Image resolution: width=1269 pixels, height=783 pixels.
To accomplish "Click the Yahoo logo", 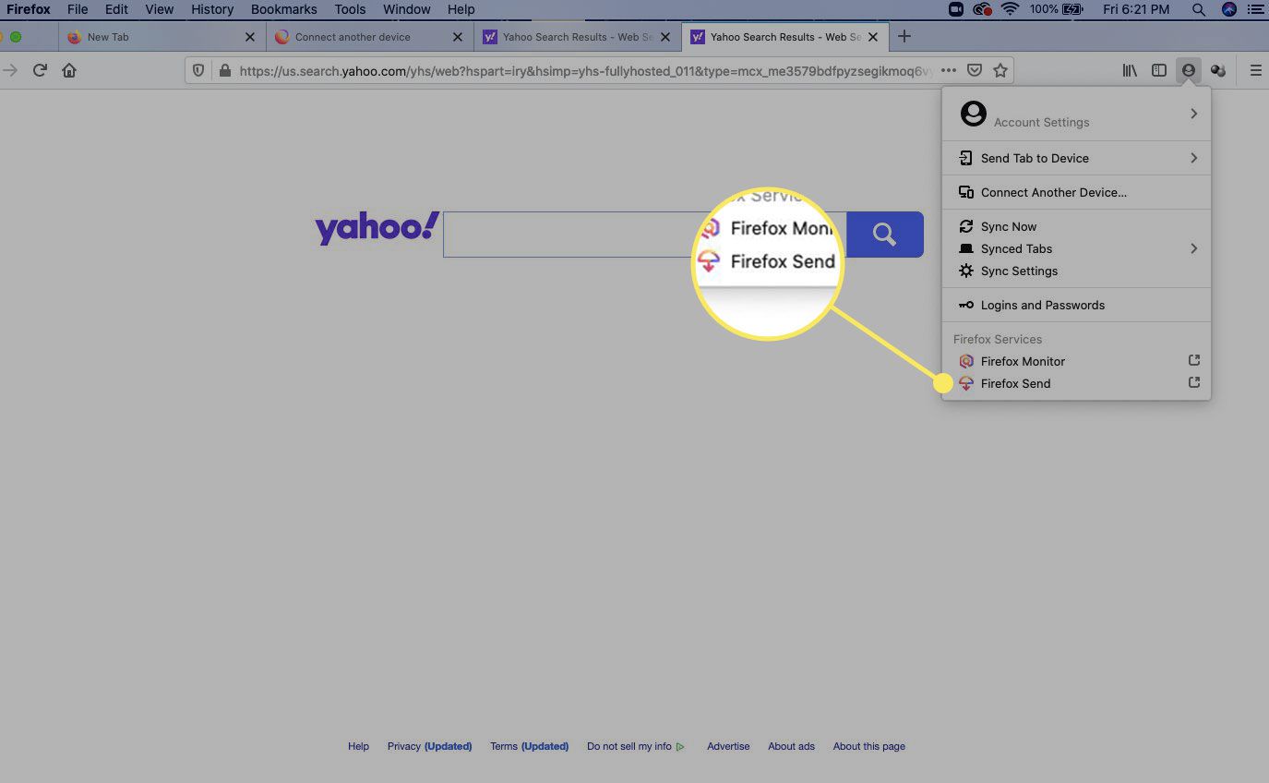I will (x=377, y=228).
